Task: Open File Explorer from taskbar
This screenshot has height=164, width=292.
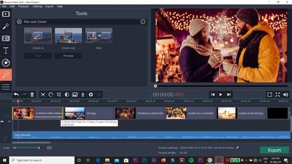Action: pyautogui.click(x=107, y=160)
